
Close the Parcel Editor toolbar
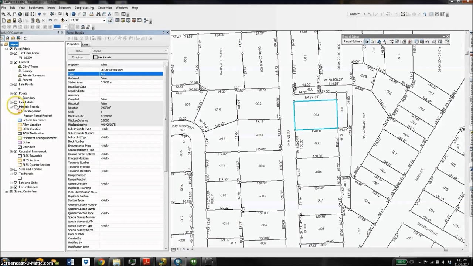[x=448, y=37]
